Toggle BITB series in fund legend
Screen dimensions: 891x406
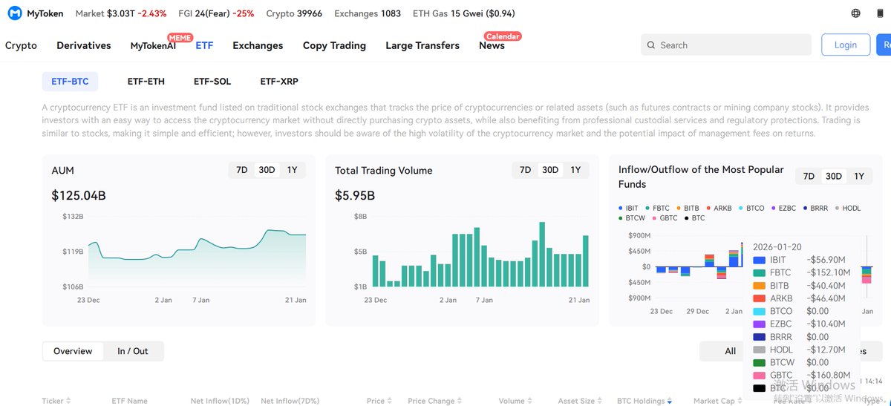tap(688, 209)
